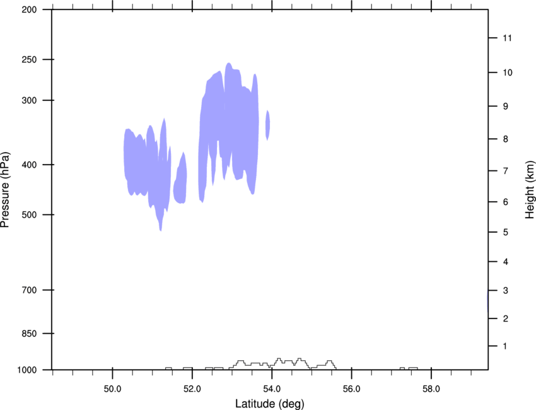Click the 1000 pressure tick label
The width and height of the screenshot is (536, 410).
click(27, 370)
